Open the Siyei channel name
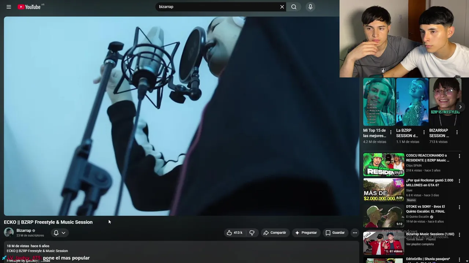469x263 pixels. coord(409,190)
